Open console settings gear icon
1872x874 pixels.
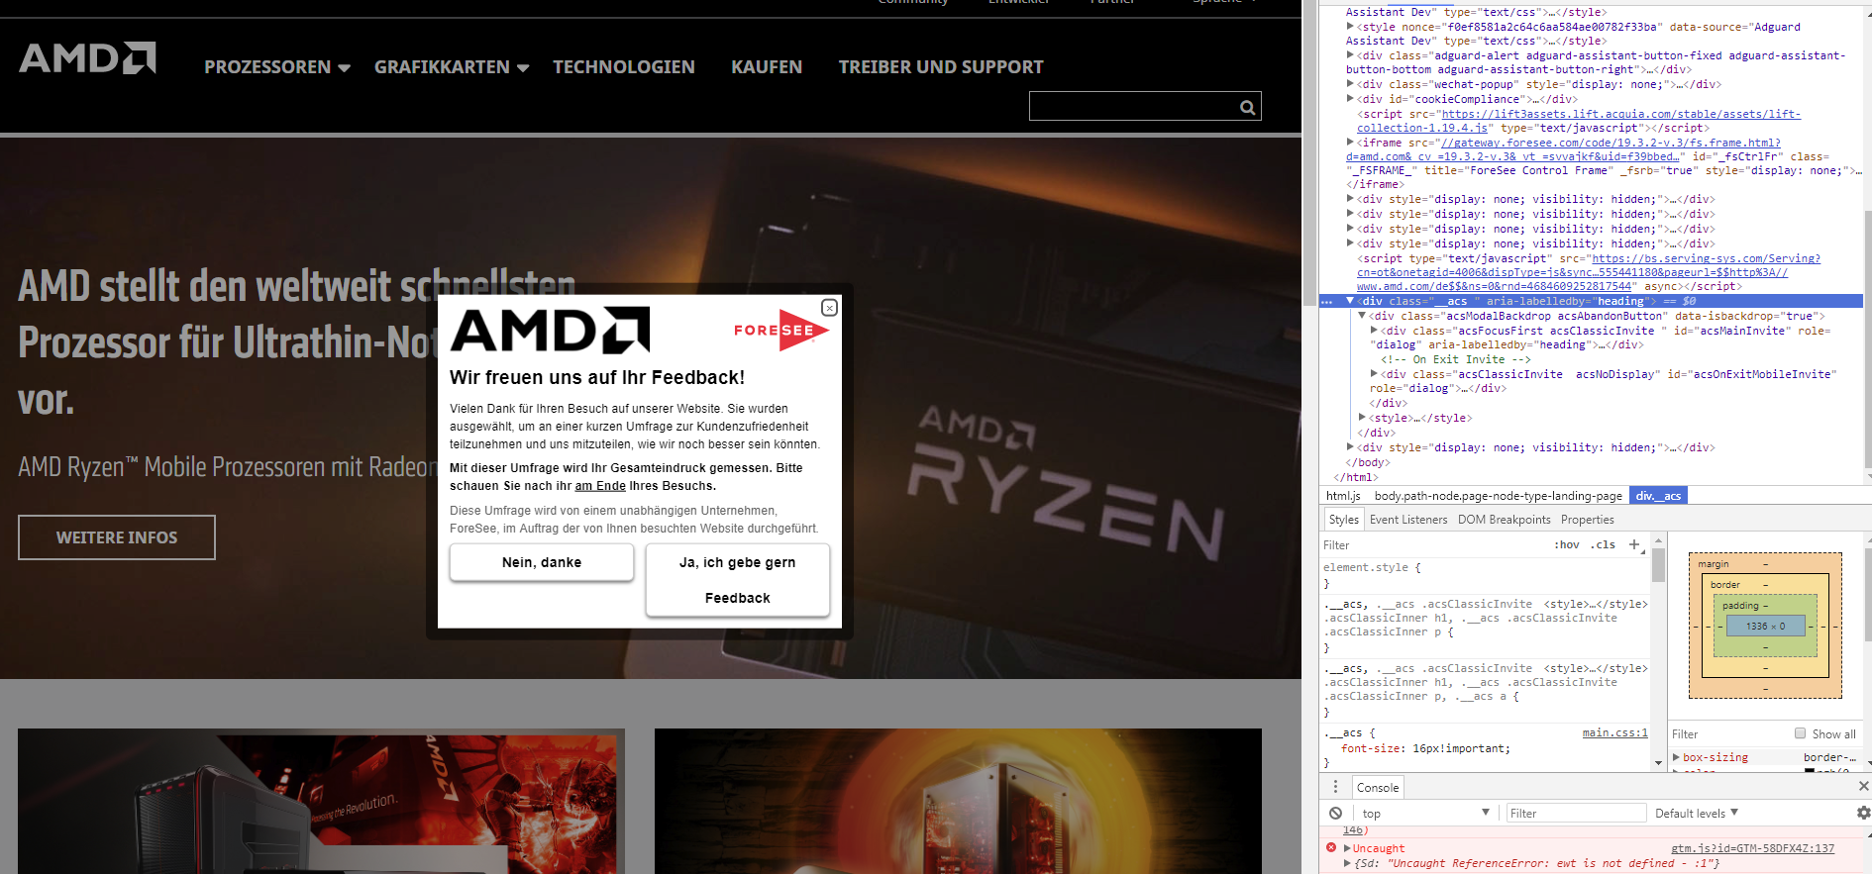click(1863, 813)
